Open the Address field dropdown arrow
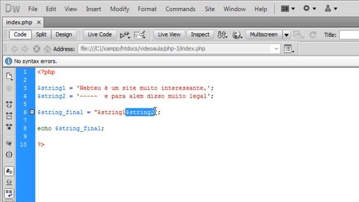The width and height of the screenshot is (359, 202). pyautogui.click(x=276, y=49)
